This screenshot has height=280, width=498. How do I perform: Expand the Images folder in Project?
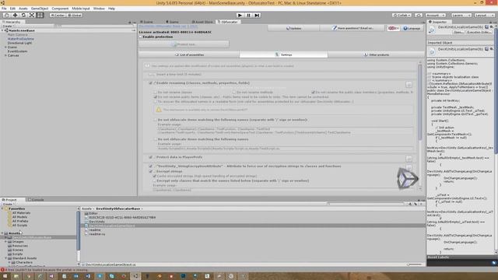pos(5,242)
